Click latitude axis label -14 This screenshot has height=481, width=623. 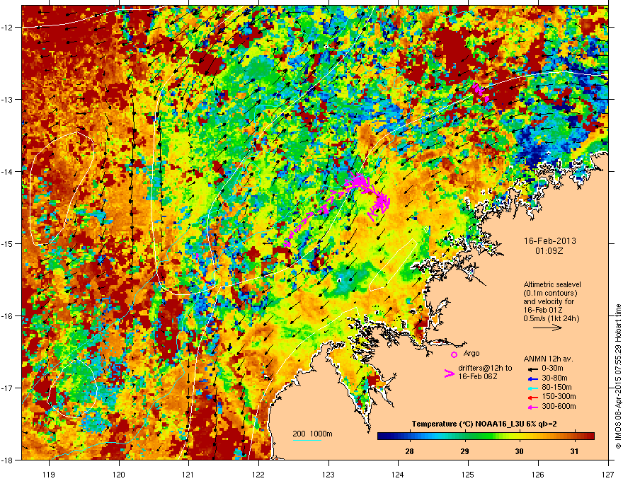(x=7, y=171)
